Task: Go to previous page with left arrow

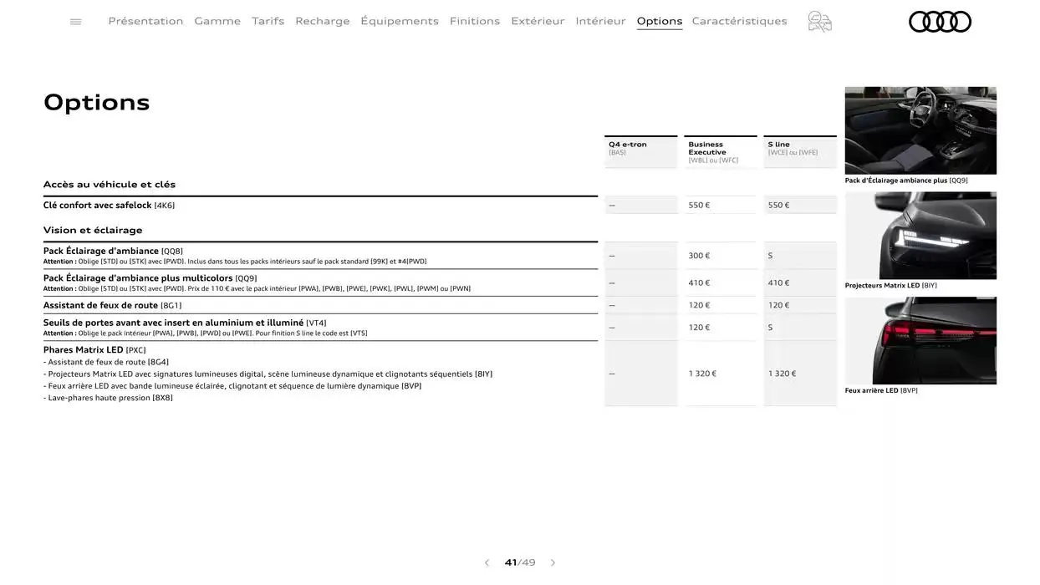Action: click(x=487, y=562)
